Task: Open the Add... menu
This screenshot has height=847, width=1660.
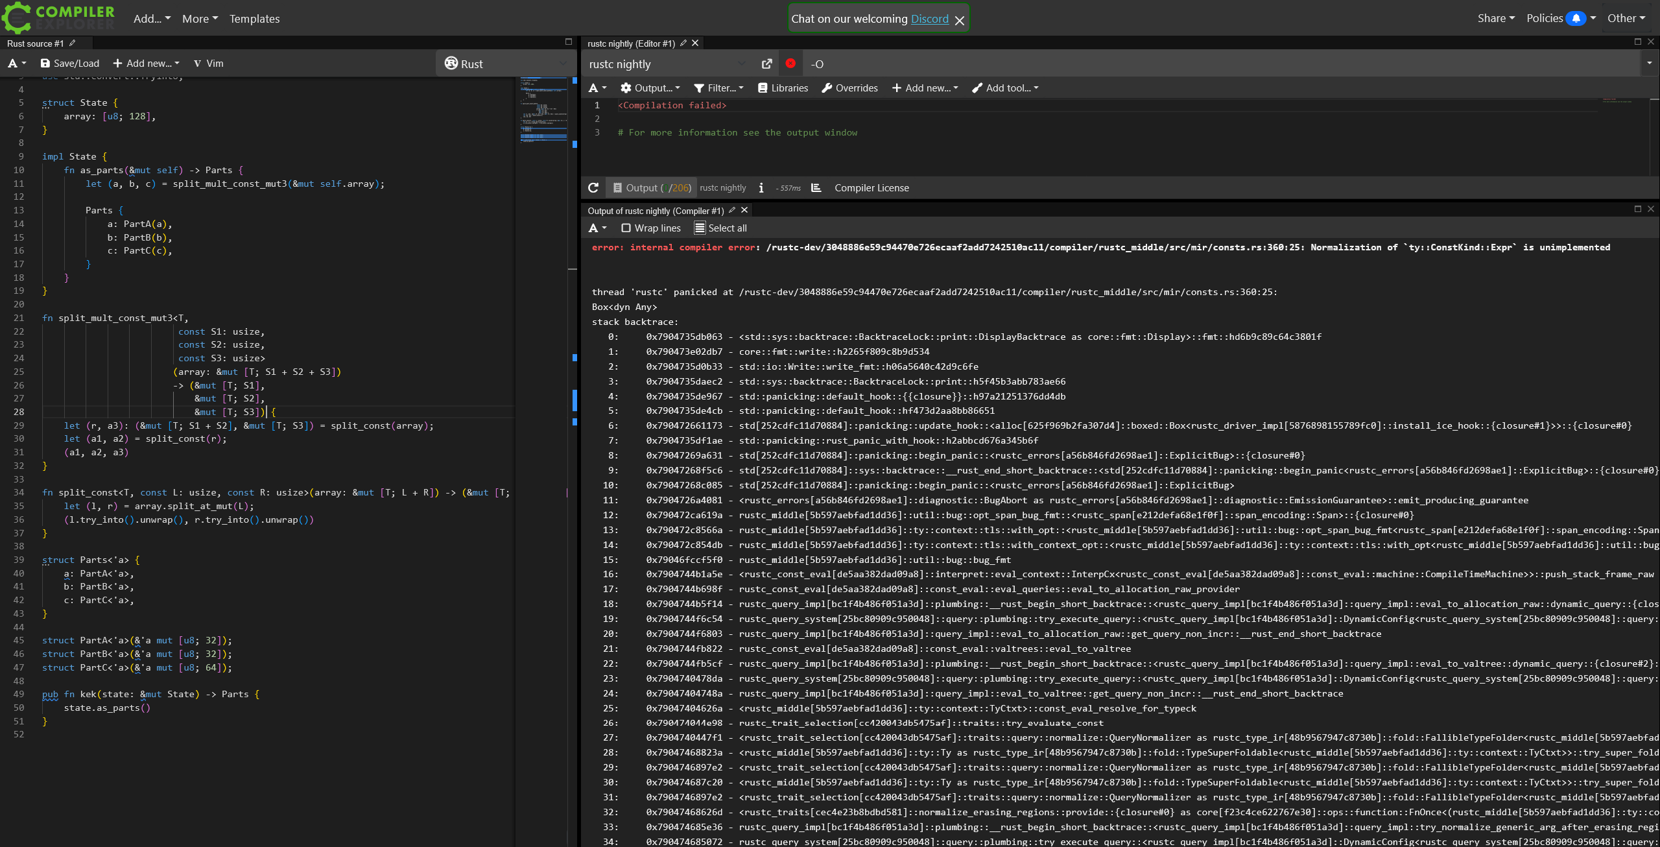Action: tap(152, 19)
